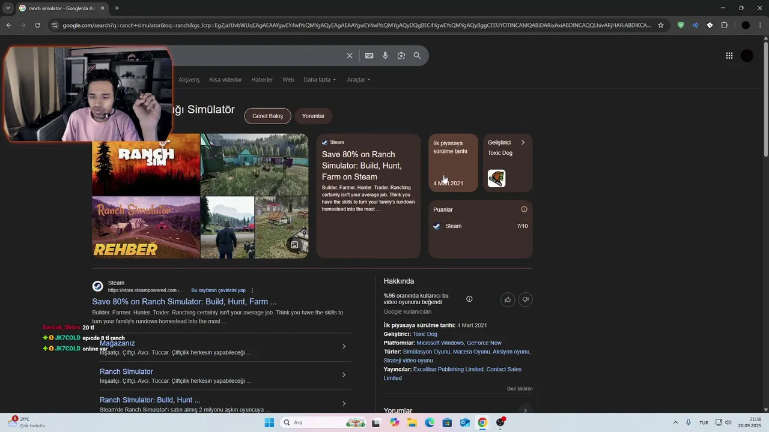
Task: Open the Microsoft Windows platform link
Action: point(440,343)
